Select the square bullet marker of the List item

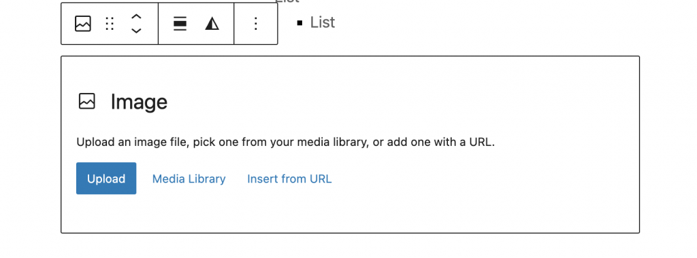299,22
